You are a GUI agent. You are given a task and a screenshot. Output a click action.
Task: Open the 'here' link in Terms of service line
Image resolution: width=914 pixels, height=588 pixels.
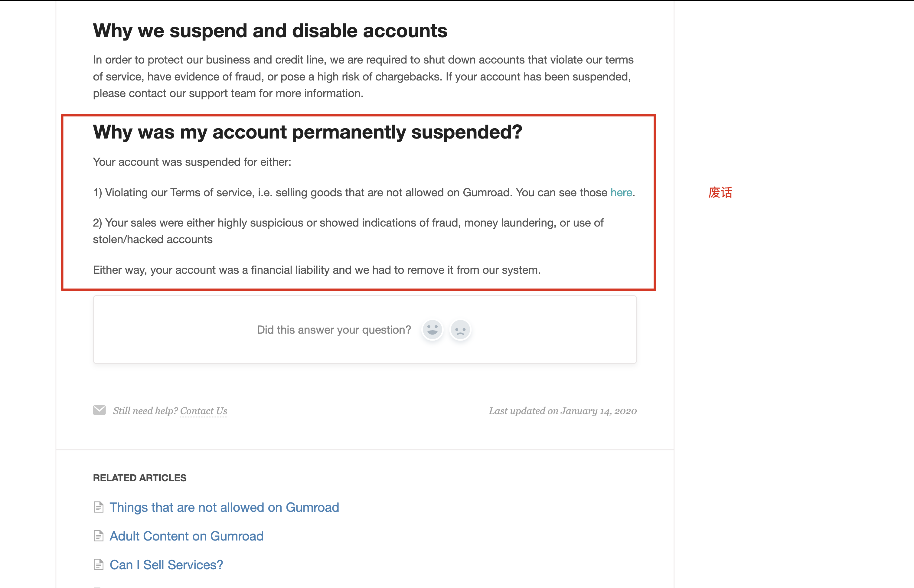coord(621,192)
